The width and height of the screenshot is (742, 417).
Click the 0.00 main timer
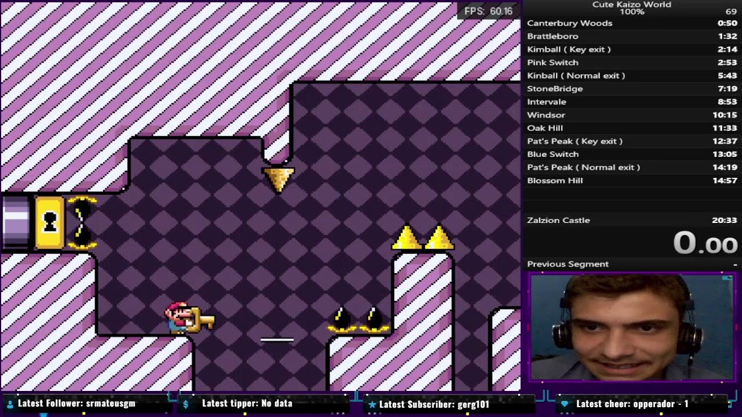click(x=705, y=243)
